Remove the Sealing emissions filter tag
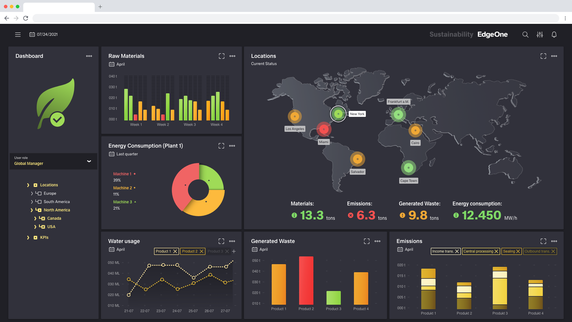Image resolution: width=572 pixels, height=322 pixels. coord(518,251)
